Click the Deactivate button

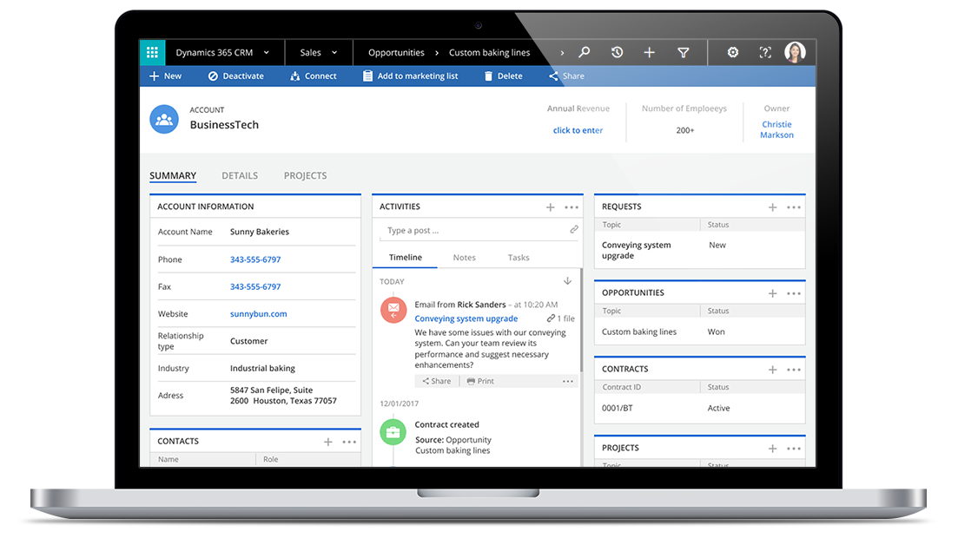(235, 76)
